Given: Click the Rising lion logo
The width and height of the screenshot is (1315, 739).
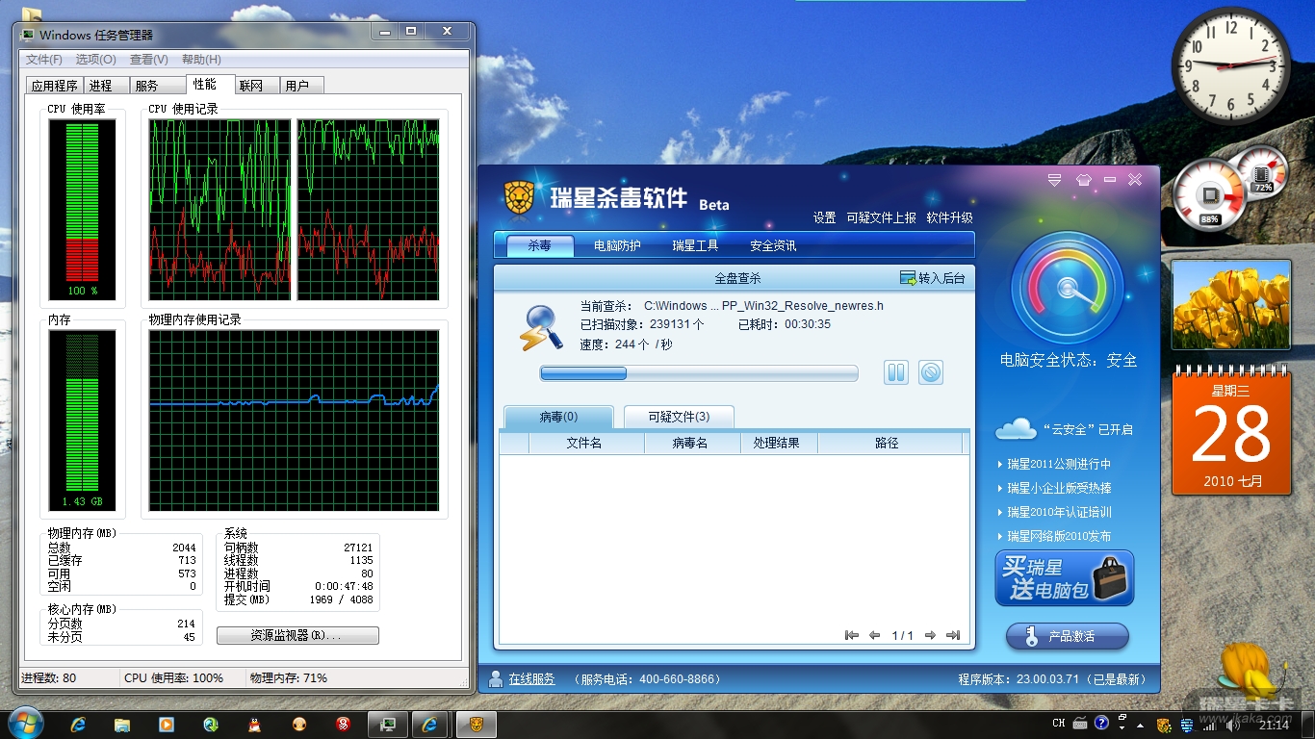Looking at the screenshot, I should tap(519, 197).
